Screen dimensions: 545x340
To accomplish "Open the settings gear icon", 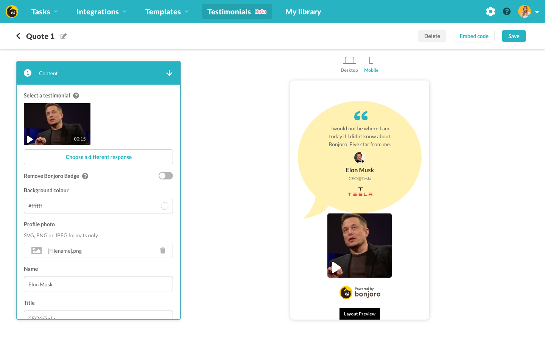I will click(x=490, y=11).
